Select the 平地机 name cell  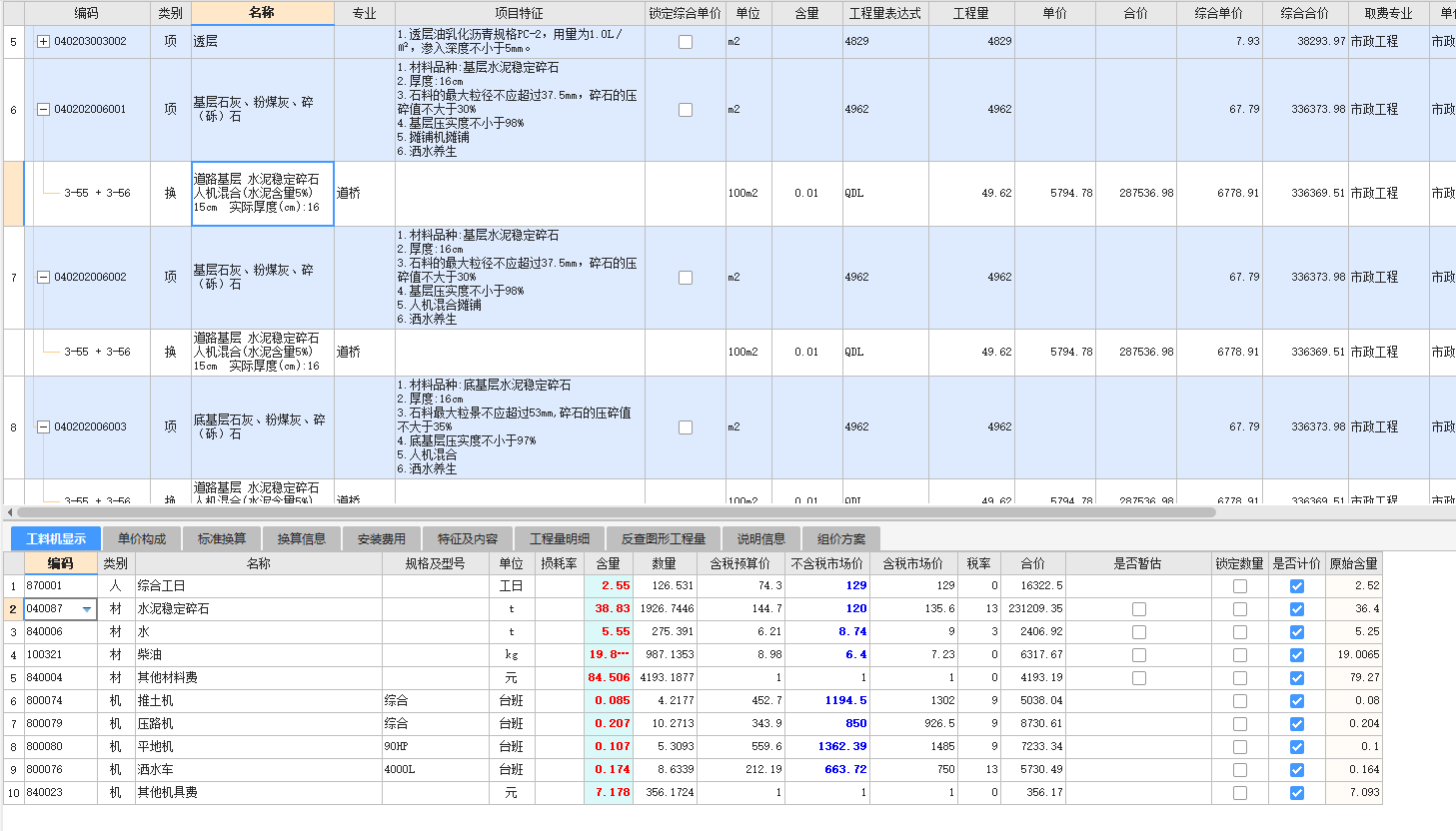click(259, 747)
